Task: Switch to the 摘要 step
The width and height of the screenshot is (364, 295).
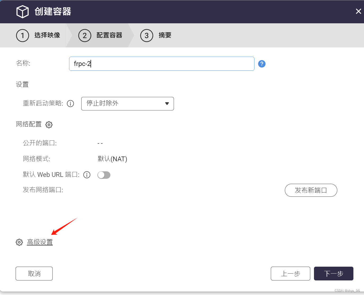Action: click(x=165, y=35)
